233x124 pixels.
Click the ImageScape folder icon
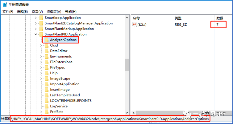tap(47, 79)
